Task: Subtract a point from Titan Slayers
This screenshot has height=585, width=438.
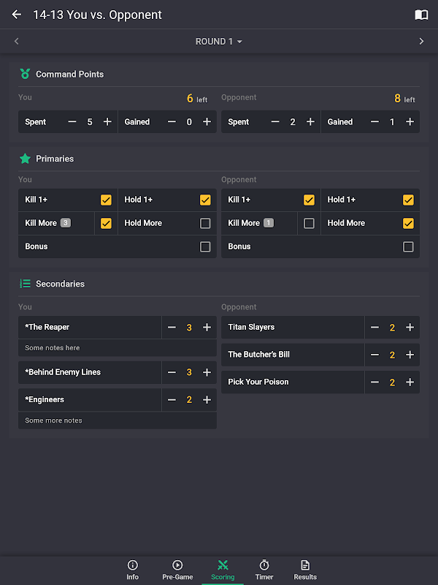Action: pyautogui.click(x=375, y=328)
